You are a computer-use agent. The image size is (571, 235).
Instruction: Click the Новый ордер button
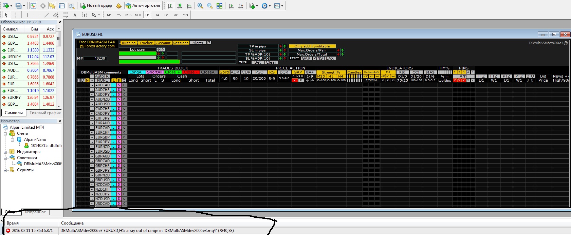click(96, 5)
